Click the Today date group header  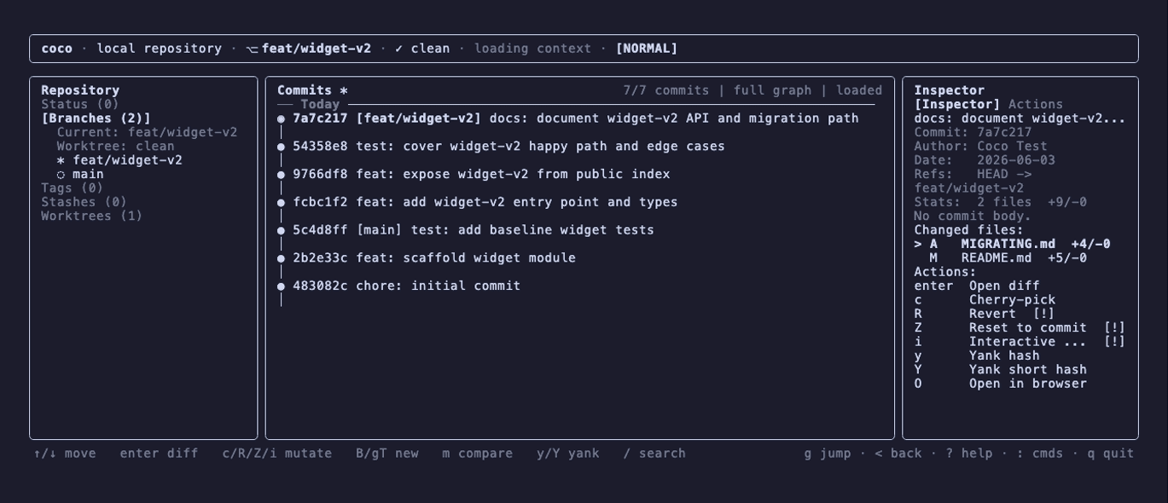pos(320,104)
